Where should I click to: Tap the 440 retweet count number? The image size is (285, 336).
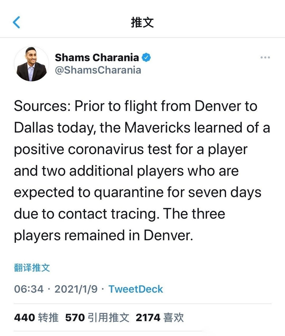pos(24,317)
